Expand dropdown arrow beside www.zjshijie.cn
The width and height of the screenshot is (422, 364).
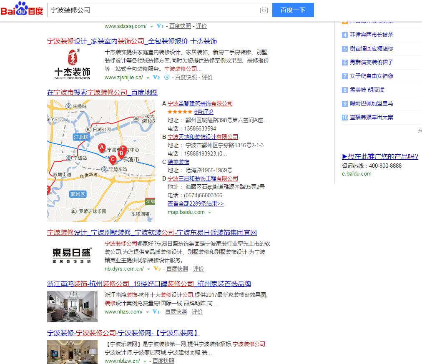148,78
